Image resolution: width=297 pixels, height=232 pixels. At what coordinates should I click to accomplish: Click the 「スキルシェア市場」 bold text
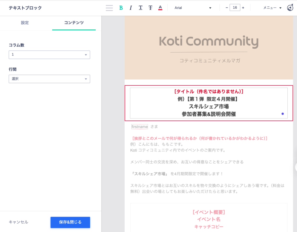149,174
